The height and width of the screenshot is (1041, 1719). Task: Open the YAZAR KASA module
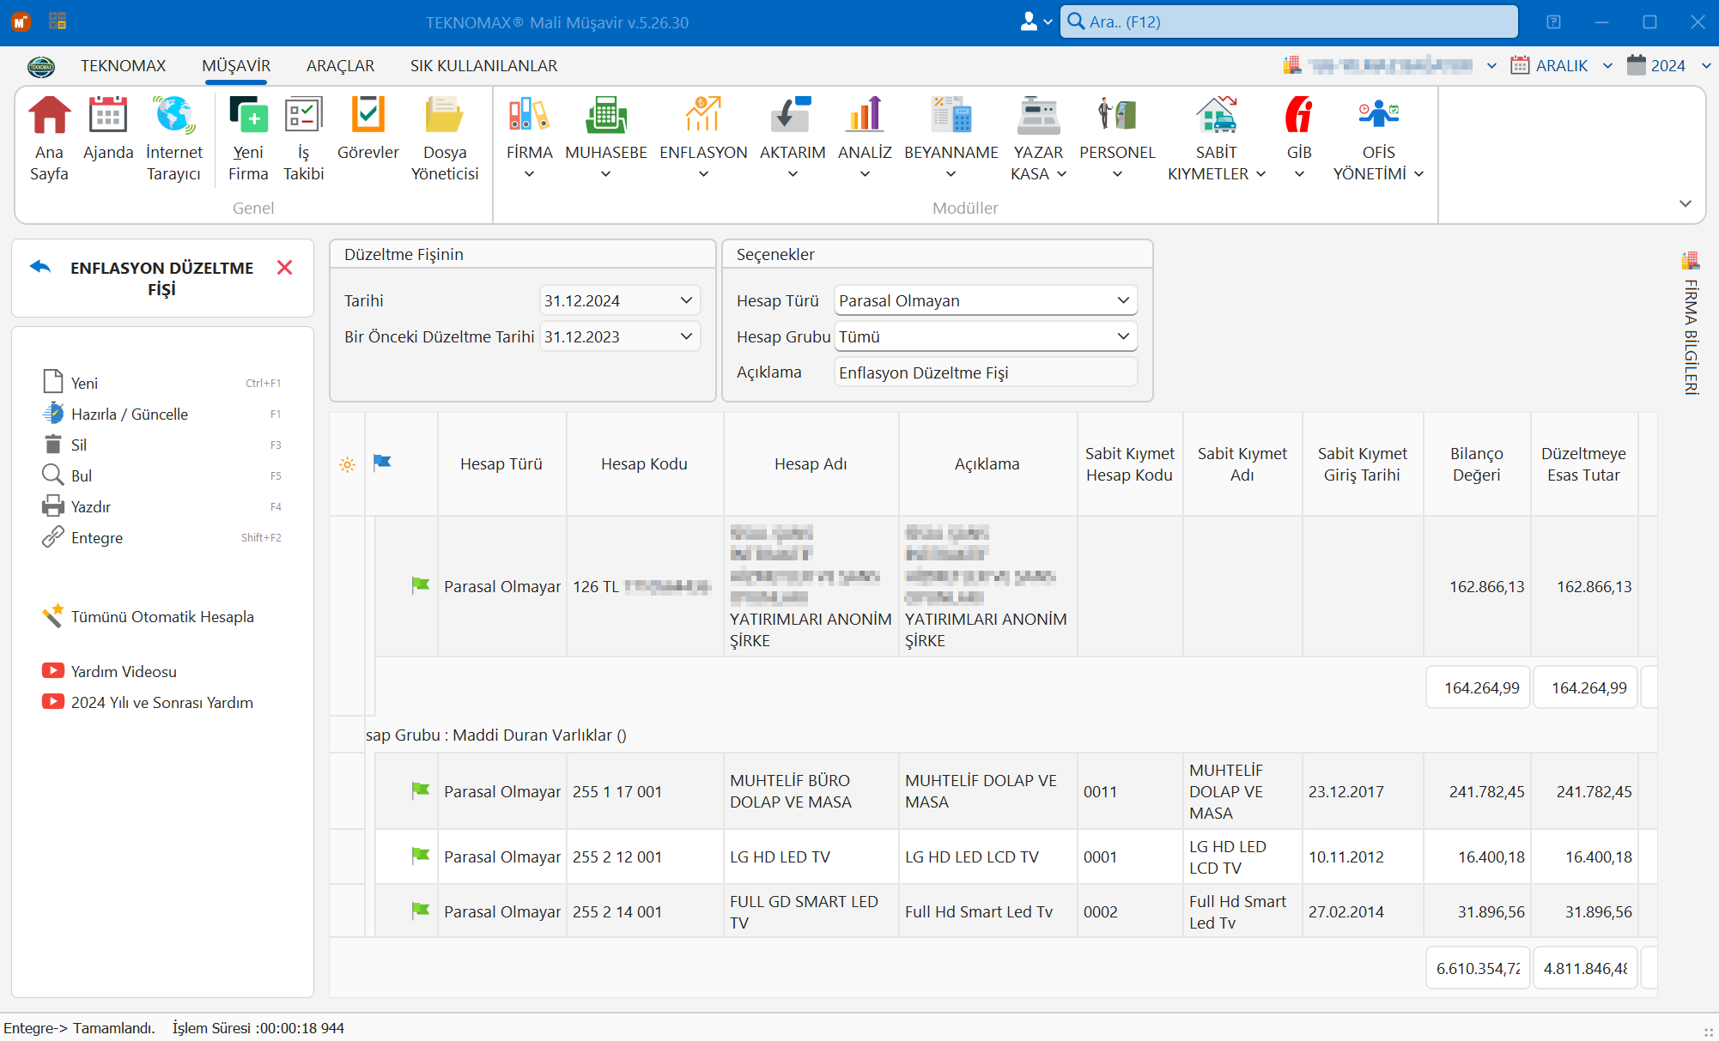pyautogui.click(x=1038, y=138)
